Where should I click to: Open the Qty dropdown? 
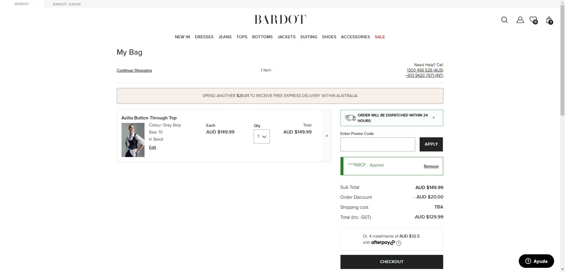click(261, 137)
